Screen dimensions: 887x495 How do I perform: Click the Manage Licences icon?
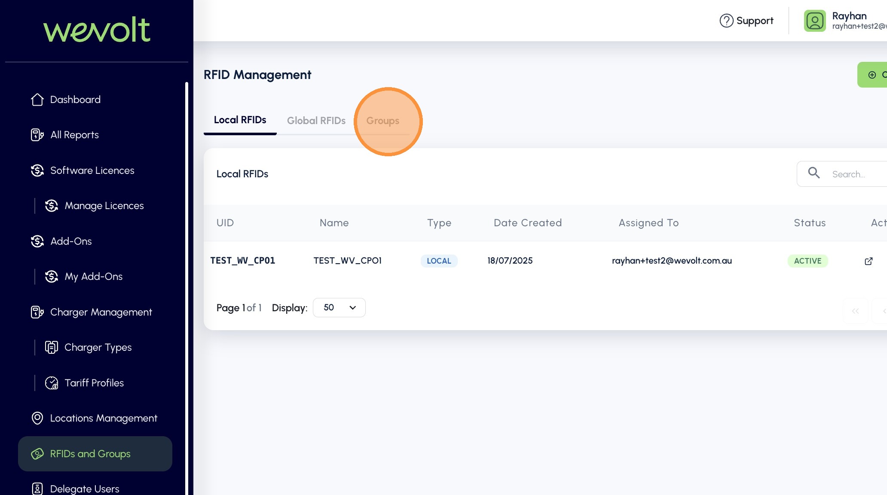click(x=52, y=206)
